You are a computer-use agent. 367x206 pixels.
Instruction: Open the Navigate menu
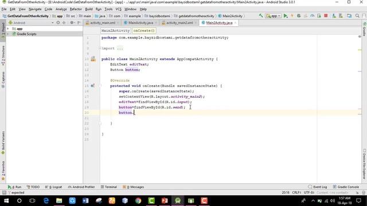tap(35, 9)
